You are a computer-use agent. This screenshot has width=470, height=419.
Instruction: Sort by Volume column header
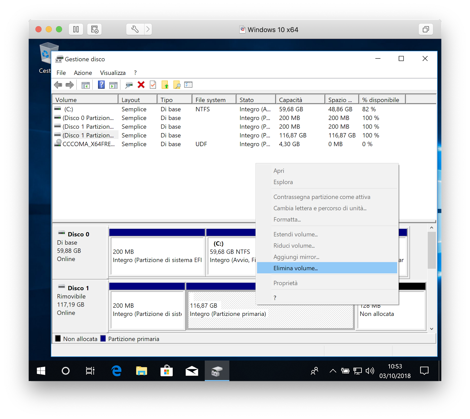(85, 100)
